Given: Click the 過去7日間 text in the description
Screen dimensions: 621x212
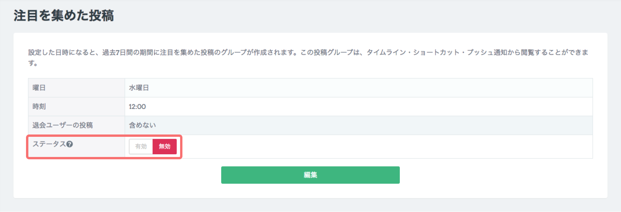Looking at the screenshot, I should click(116, 52).
